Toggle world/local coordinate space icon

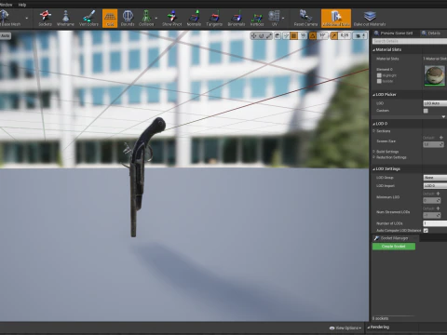pos(278,35)
